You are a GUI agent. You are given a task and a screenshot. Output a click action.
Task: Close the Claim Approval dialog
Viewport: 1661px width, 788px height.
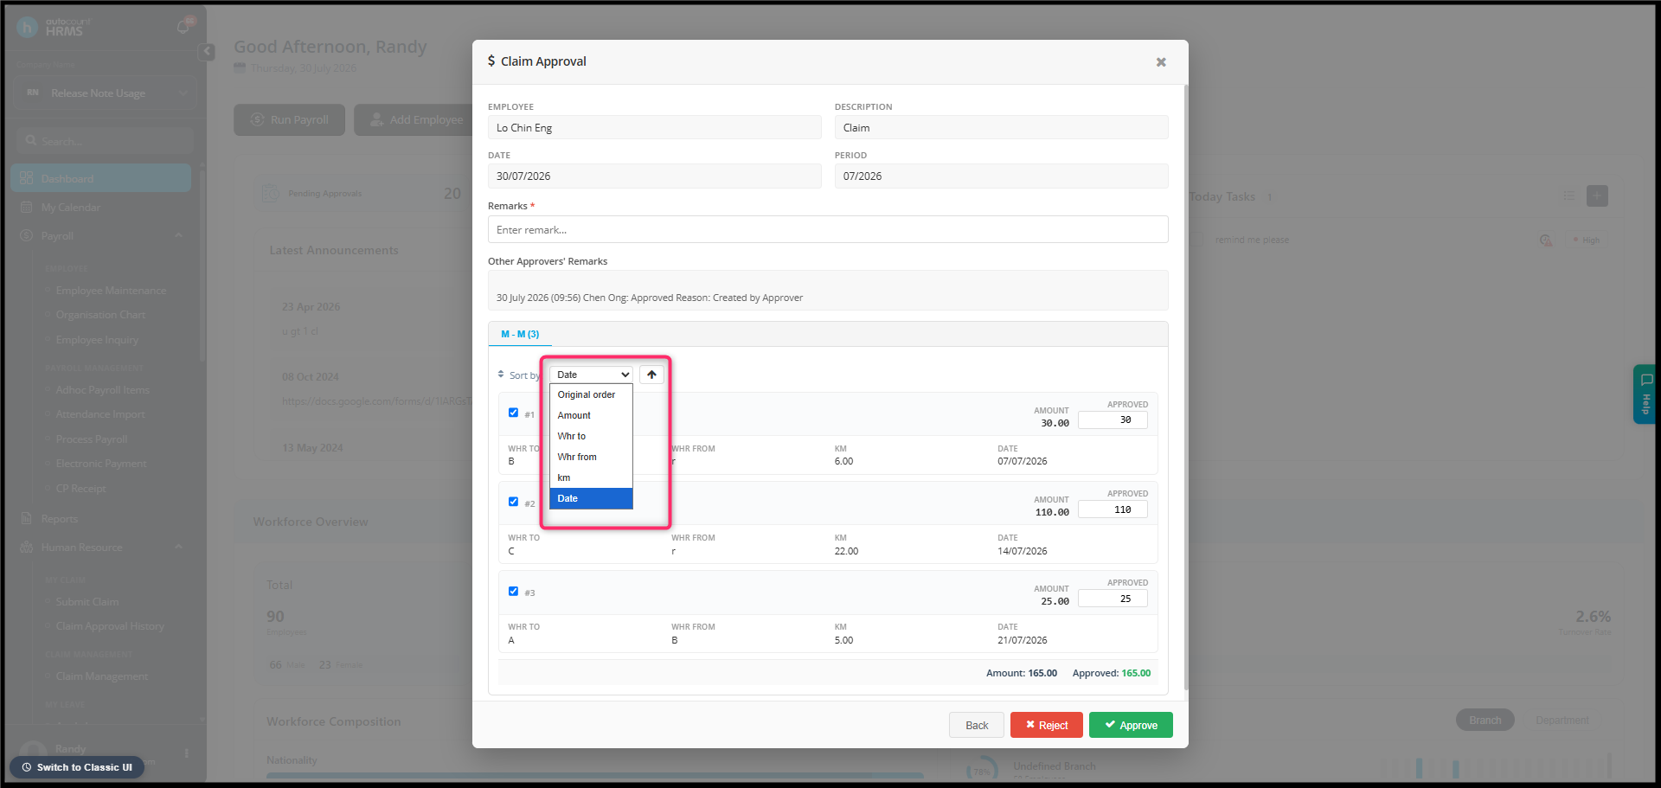1161,61
